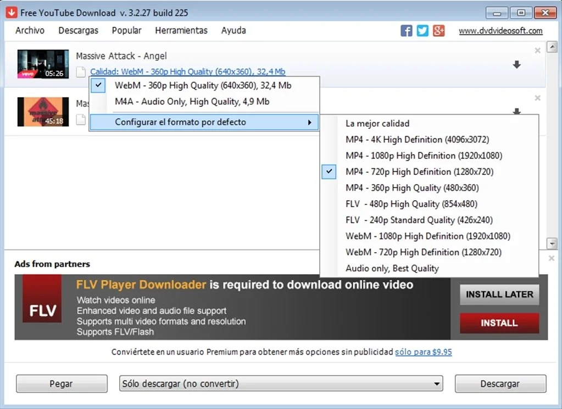Remove Massive Attack - Angel using its X icon
The height and width of the screenshot is (409, 562).
click(x=537, y=50)
